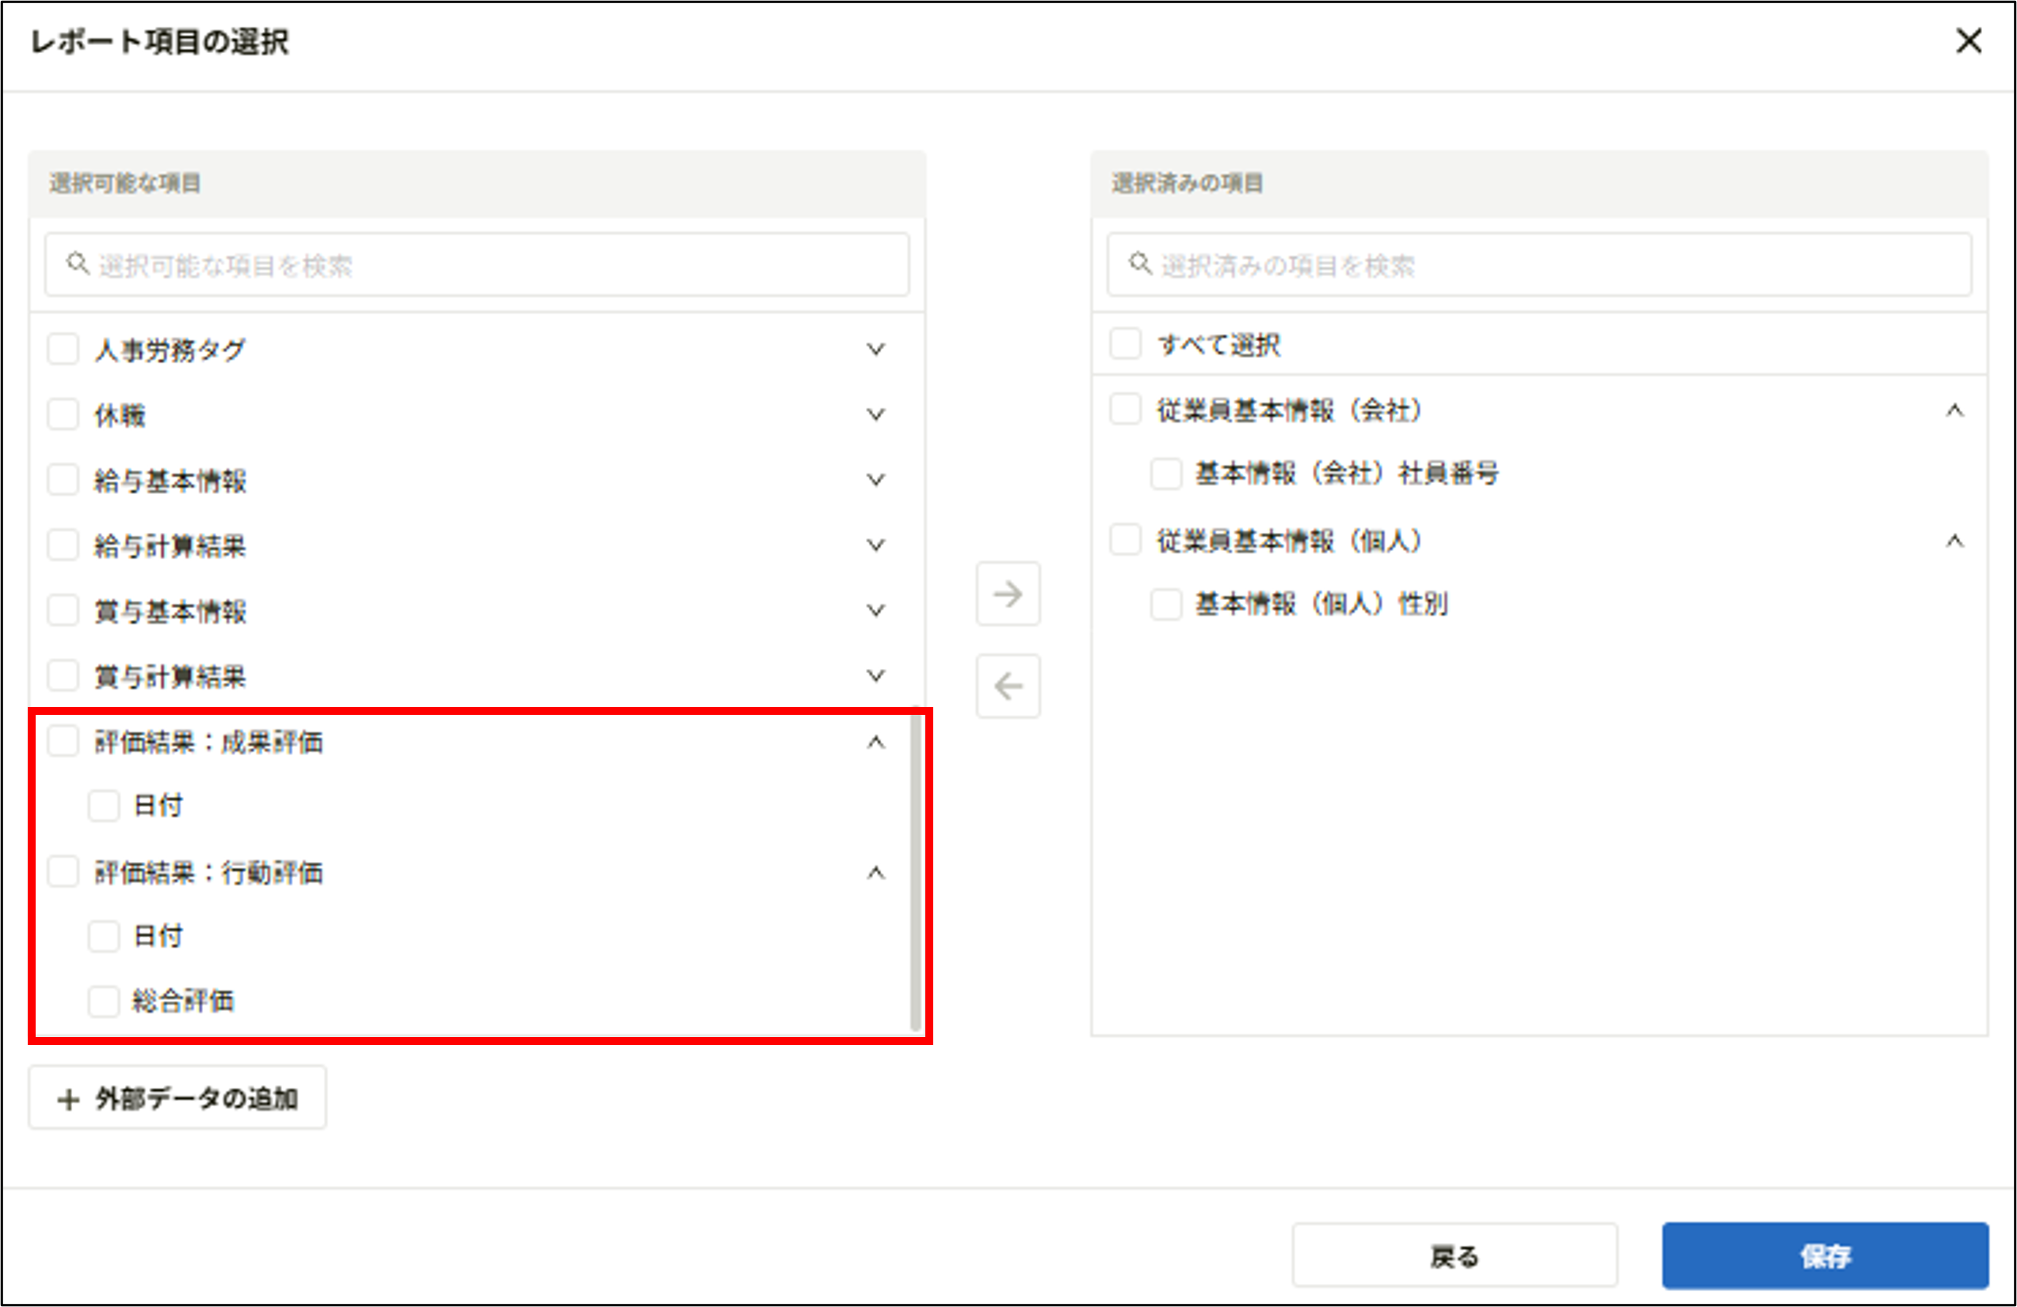Check the 人事労務タグ checkbox
The image size is (2017, 1307).
(63, 348)
